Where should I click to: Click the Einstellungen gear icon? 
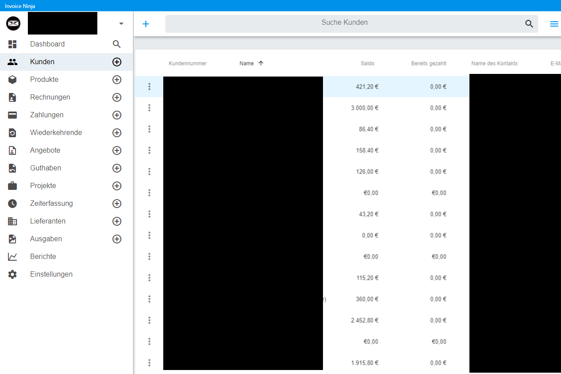click(12, 274)
